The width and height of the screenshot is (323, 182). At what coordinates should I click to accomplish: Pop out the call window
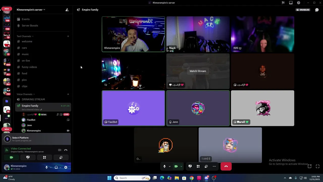310,166
